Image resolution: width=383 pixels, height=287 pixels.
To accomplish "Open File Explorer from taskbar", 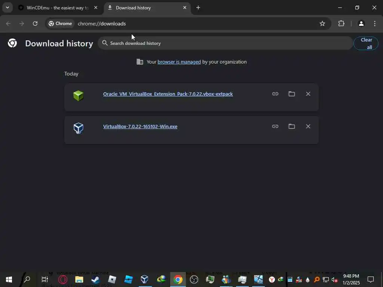I will (79, 280).
